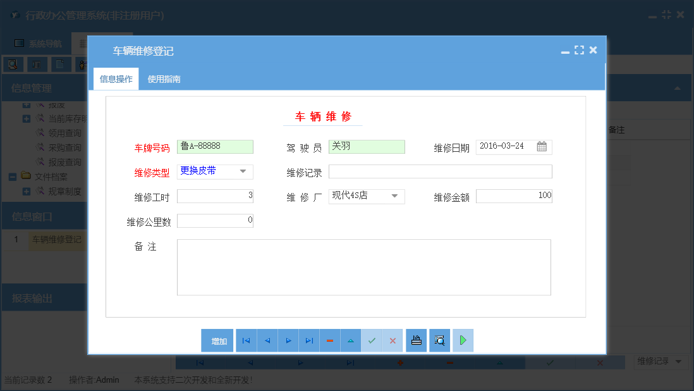Screen dimensions: 694x391
Task: Click the magnifier search icon in the top toolbar
Action: pos(13,64)
